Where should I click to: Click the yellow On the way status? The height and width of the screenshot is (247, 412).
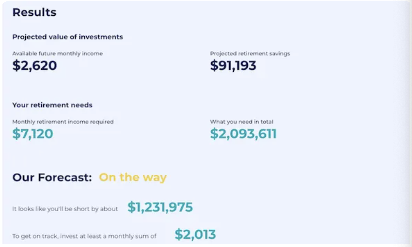[x=133, y=177]
